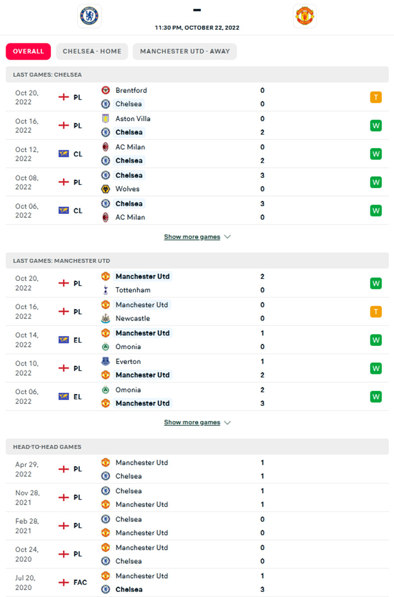The image size is (394, 597).
Task: Click the Tottenham club logo
Action: [x=105, y=290]
